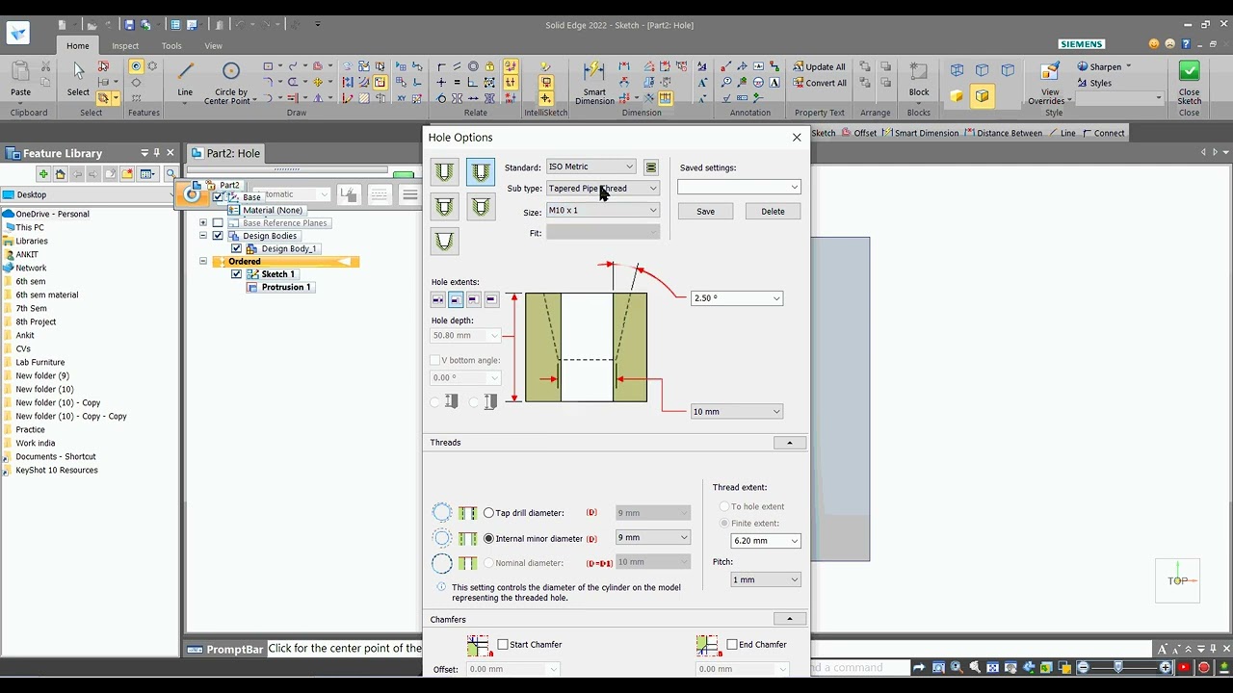
Task: Open the 6th sem material folder
Action: (47, 295)
